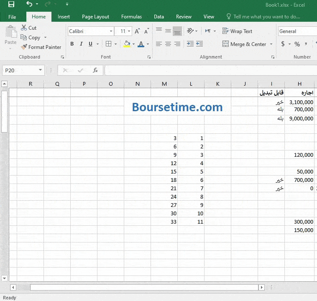Click the Accounting dollar format icon

(283, 44)
